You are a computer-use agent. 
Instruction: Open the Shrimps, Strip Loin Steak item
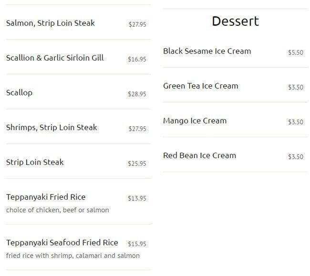click(x=52, y=127)
